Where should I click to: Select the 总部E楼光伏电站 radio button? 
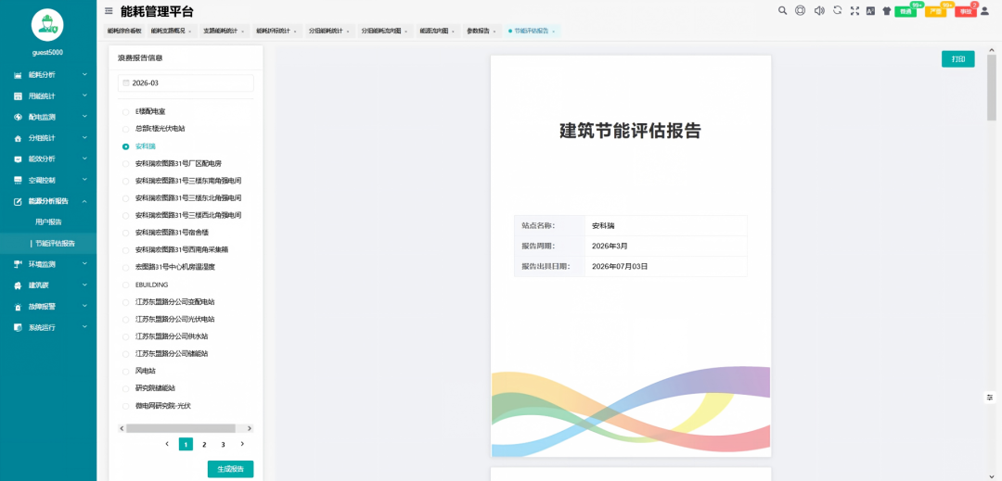(126, 129)
